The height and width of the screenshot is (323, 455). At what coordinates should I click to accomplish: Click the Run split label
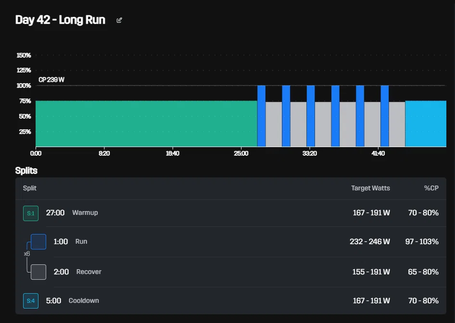(x=81, y=241)
